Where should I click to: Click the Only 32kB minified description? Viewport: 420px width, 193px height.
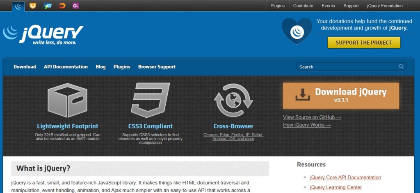click(68, 137)
